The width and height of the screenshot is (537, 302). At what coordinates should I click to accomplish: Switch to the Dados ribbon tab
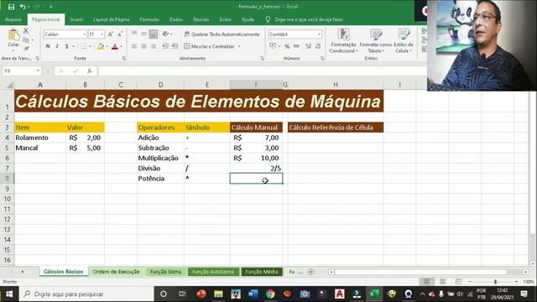pos(176,19)
